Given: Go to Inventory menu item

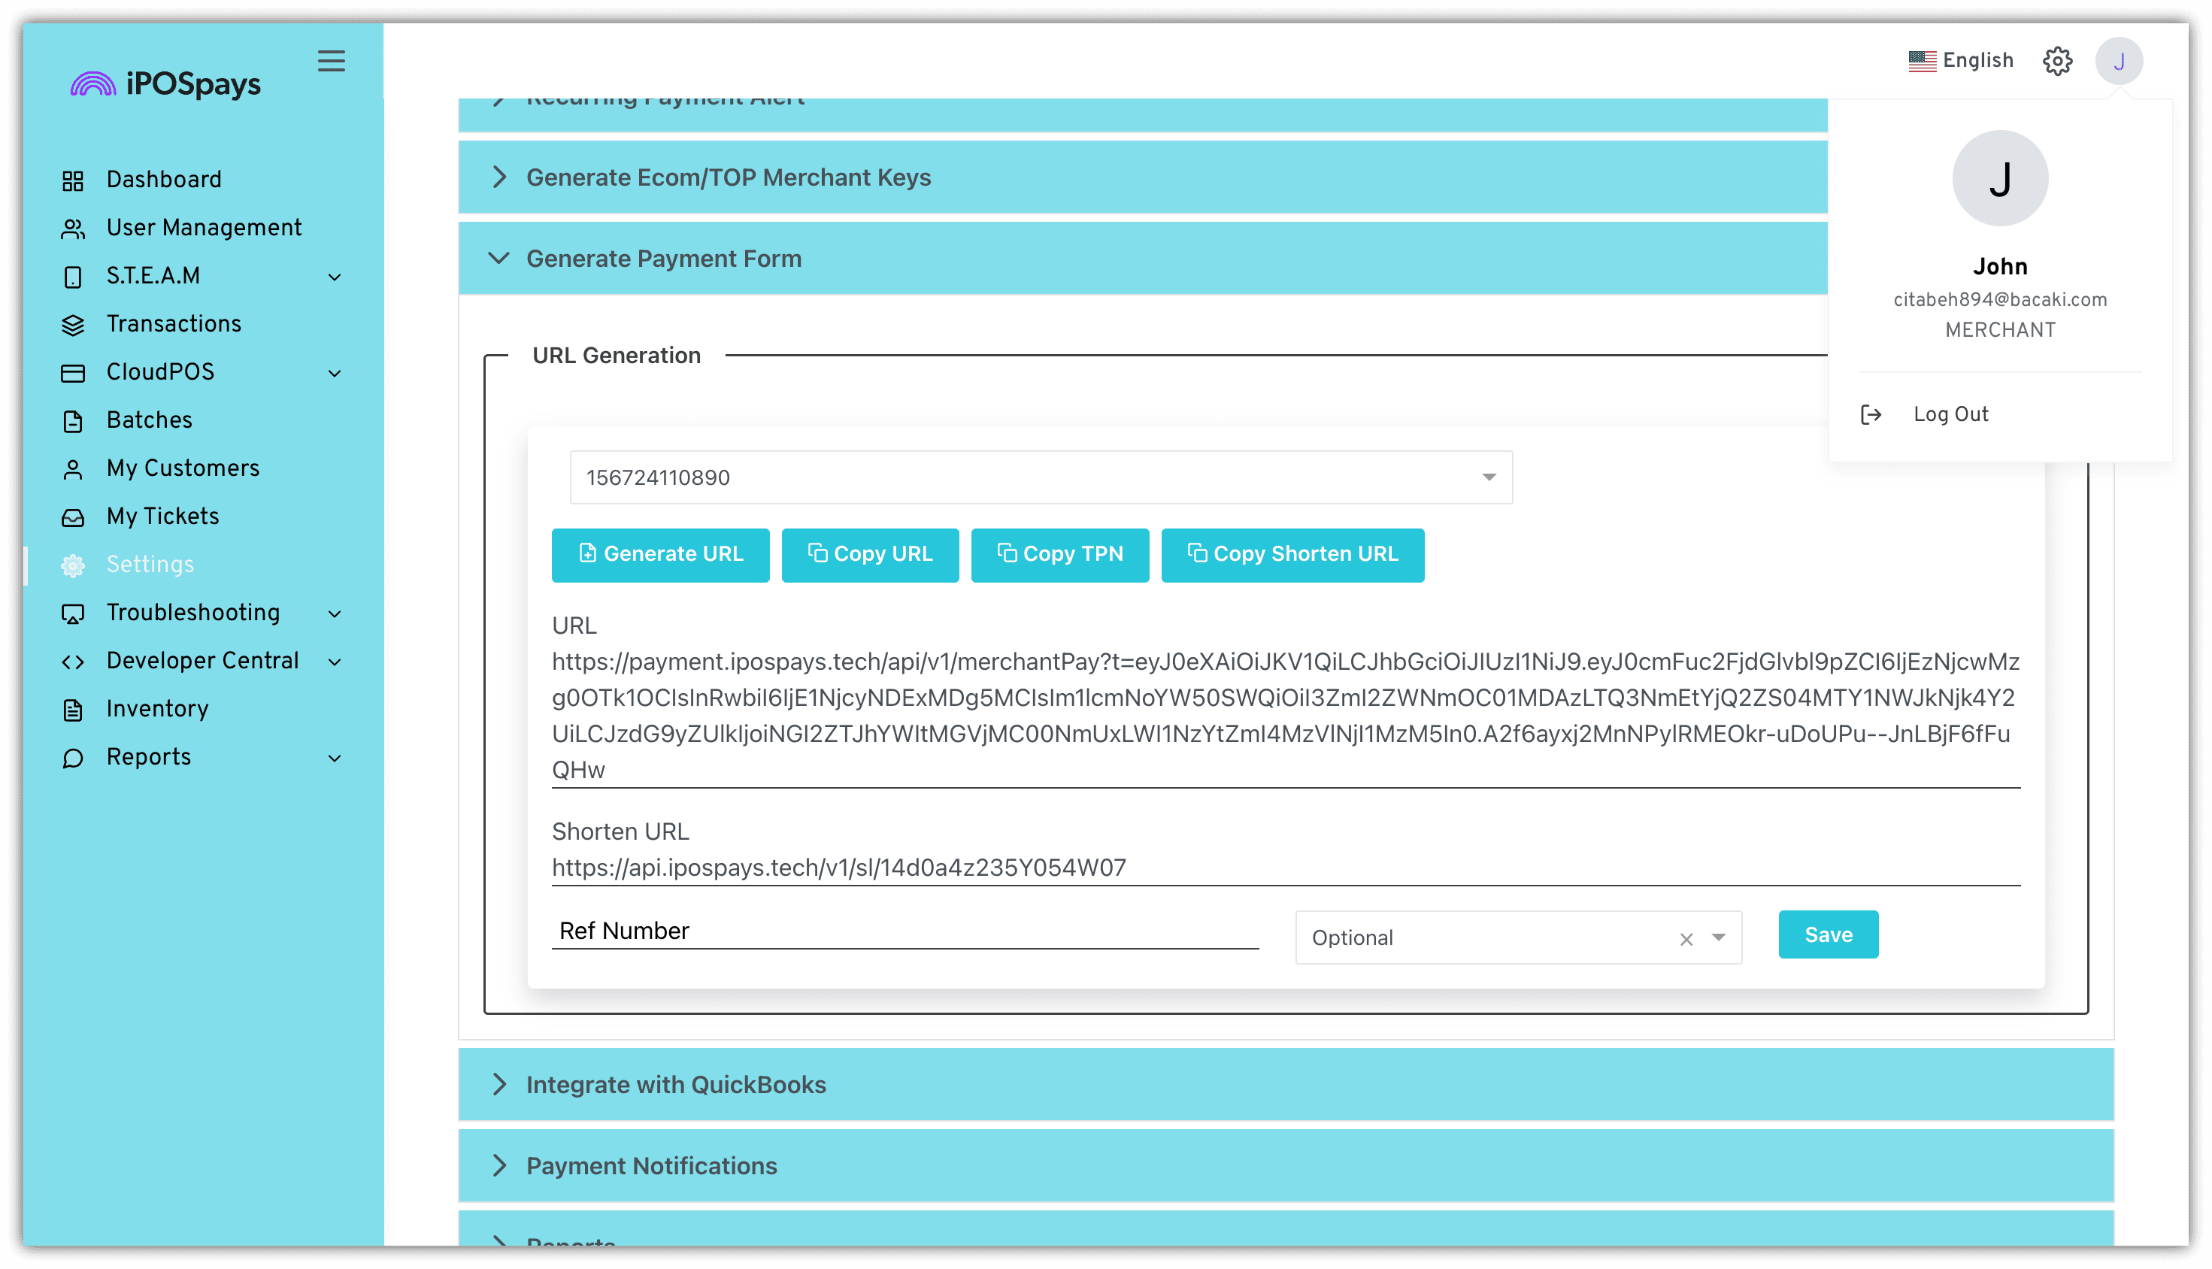Looking at the screenshot, I should [157, 710].
